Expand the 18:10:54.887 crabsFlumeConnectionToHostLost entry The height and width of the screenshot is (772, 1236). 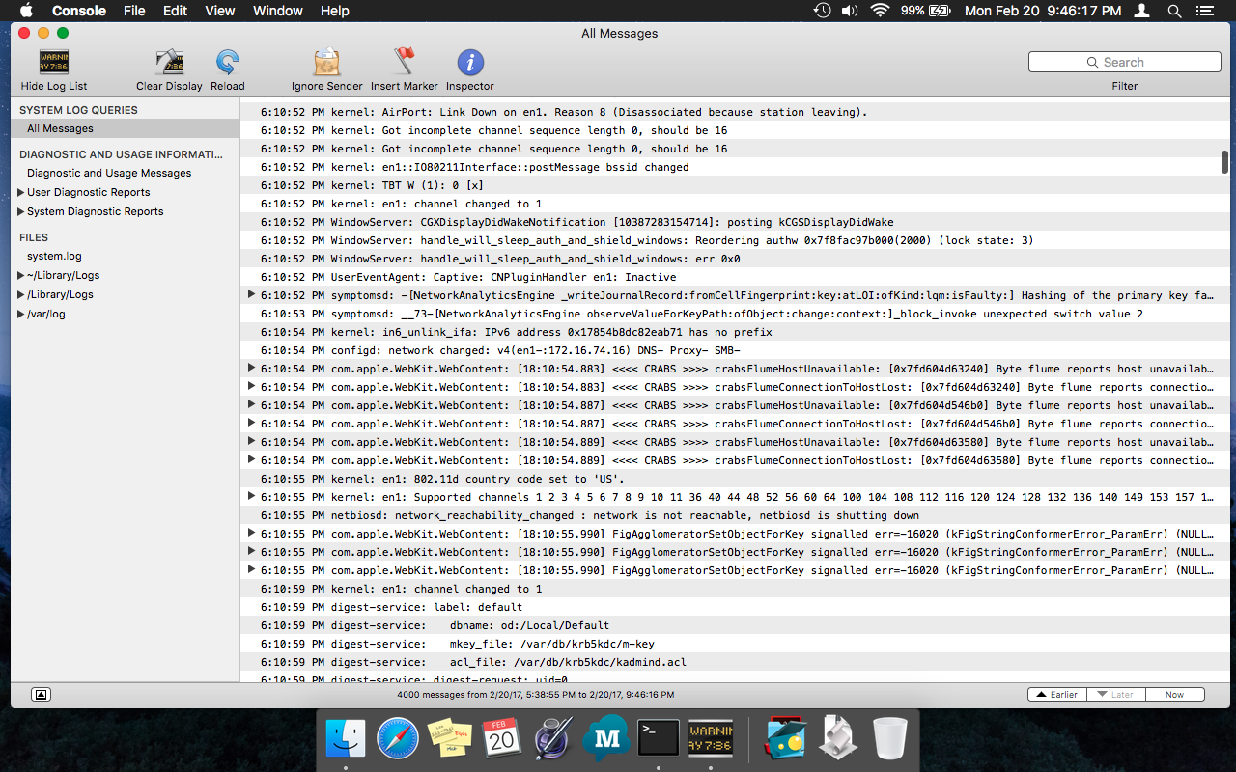252,423
